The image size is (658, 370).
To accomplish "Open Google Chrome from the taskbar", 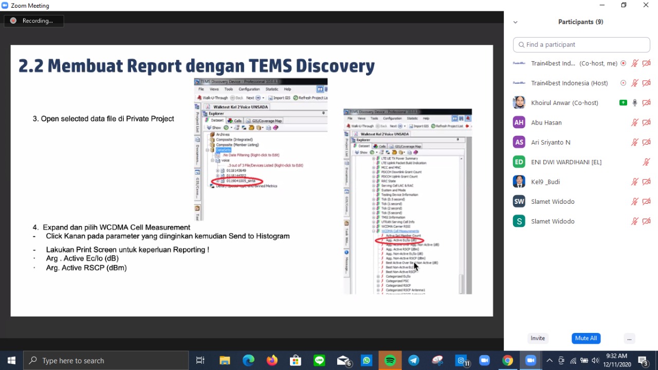I will [507, 361].
